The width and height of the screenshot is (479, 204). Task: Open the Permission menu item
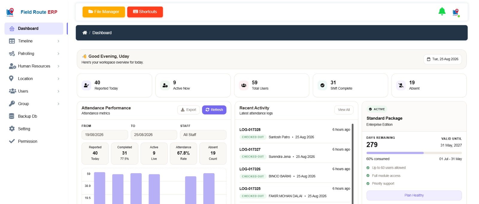(x=34, y=141)
